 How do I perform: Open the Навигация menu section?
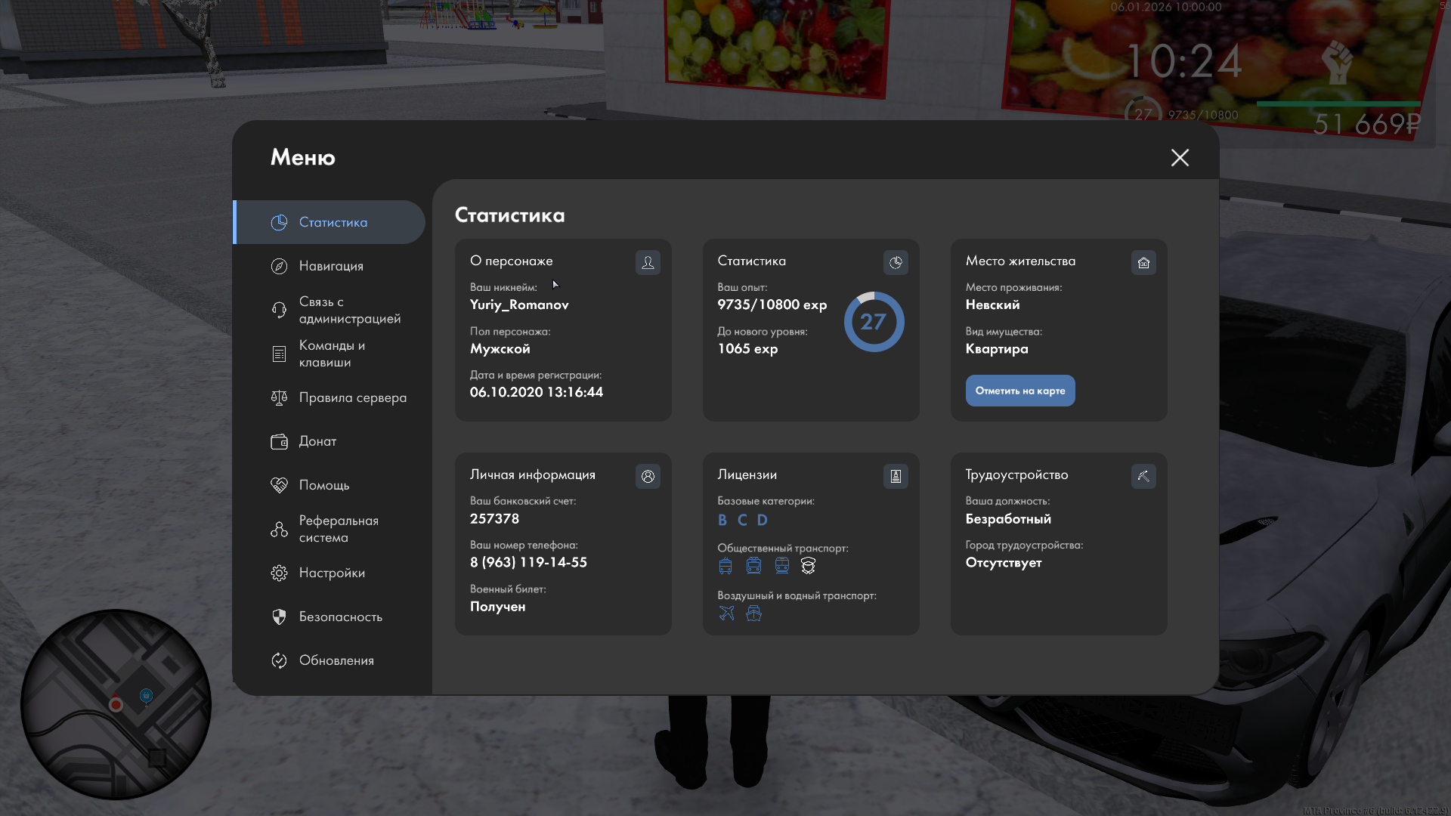[x=331, y=266]
